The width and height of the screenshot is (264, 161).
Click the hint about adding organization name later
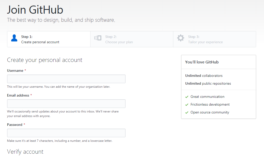click(x=59, y=87)
